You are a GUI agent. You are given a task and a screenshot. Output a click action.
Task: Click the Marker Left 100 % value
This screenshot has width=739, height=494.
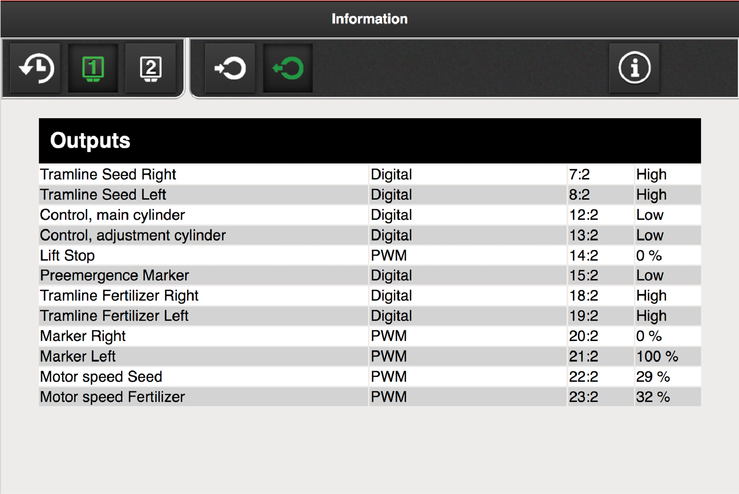coord(657,356)
